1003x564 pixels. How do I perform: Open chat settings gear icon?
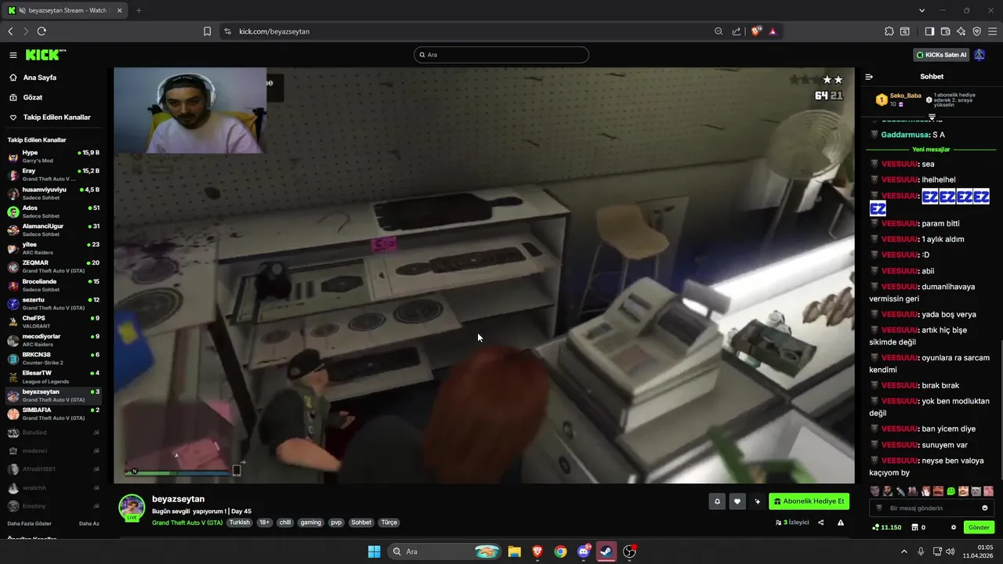(954, 527)
